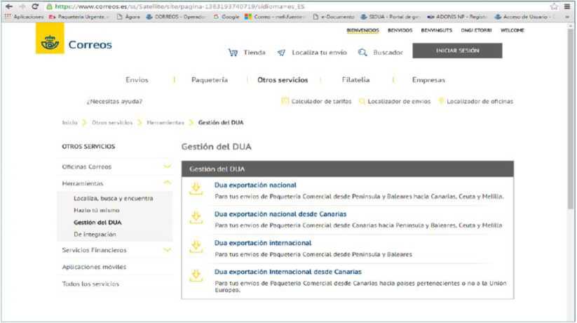Image resolution: width=577 pixels, height=323 pixels.
Task: Open the Tienda shopping cart icon
Action: (233, 53)
